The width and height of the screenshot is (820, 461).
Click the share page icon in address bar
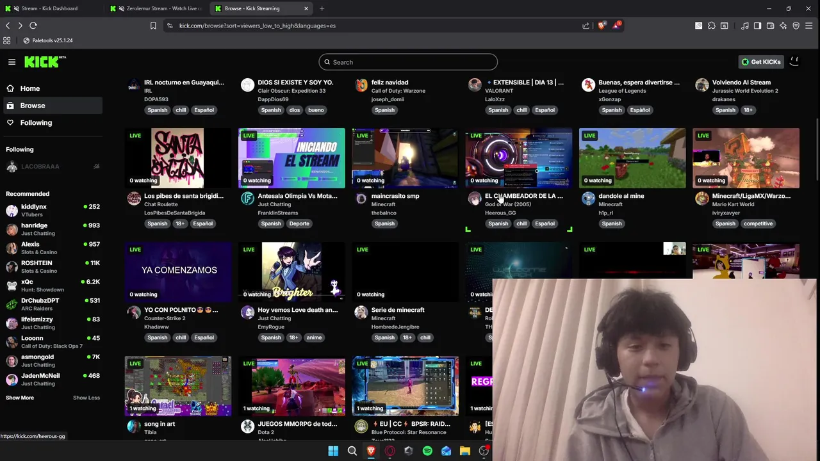coord(586,26)
